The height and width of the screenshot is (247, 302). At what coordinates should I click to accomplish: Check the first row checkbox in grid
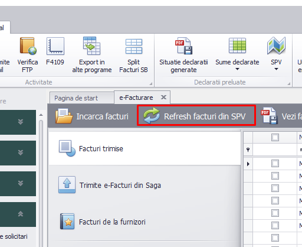[275, 164]
